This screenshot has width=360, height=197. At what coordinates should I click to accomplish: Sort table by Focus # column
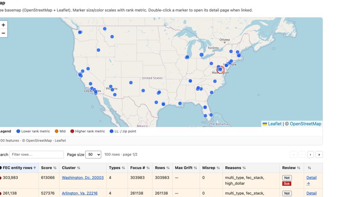pyautogui.click(x=140, y=168)
